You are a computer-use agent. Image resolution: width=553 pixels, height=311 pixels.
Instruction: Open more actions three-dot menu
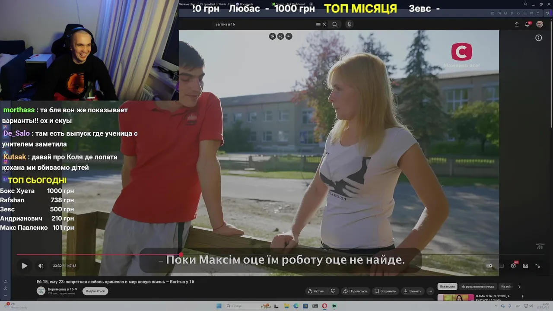430,291
